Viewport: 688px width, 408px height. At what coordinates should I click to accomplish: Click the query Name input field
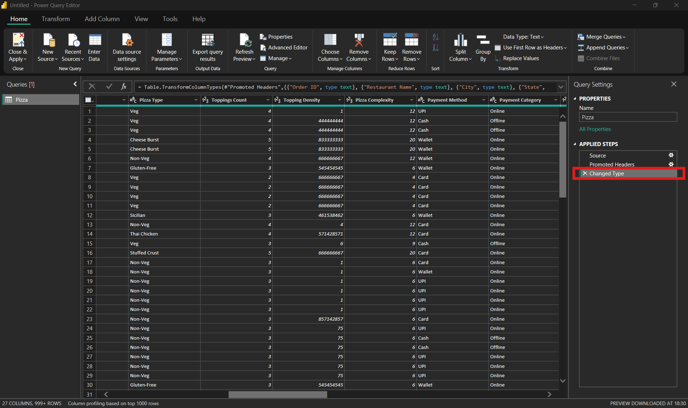[627, 117]
